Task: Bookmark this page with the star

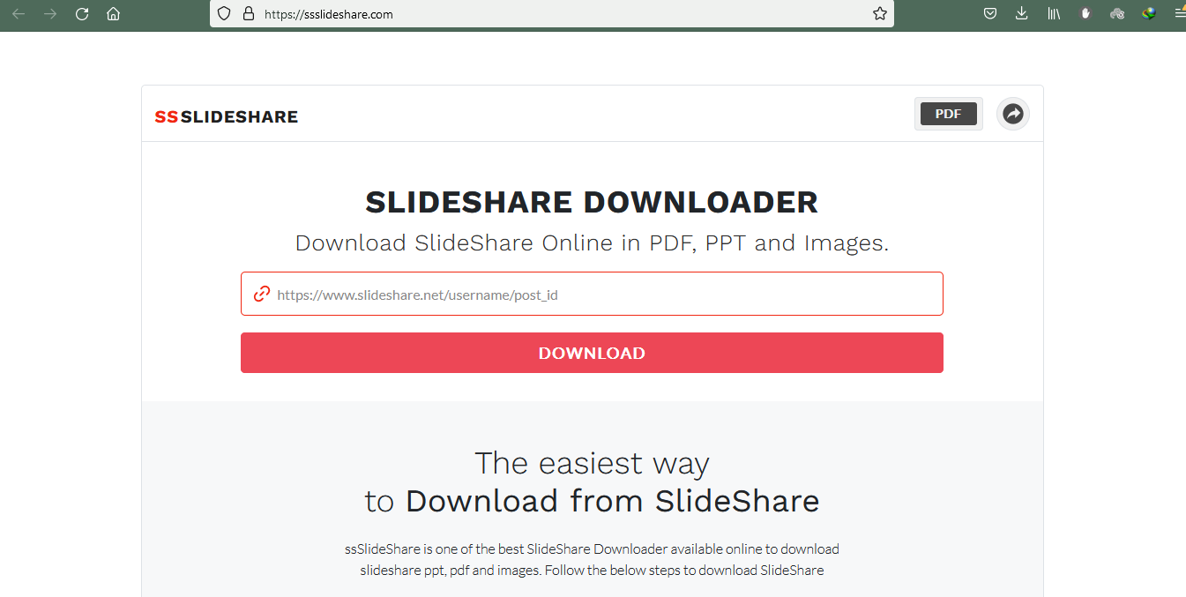Action: pos(879,14)
